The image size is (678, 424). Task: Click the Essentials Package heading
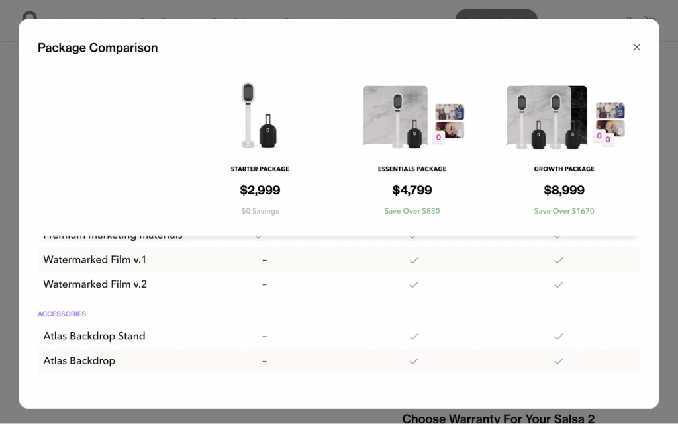pyautogui.click(x=412, y=169)
